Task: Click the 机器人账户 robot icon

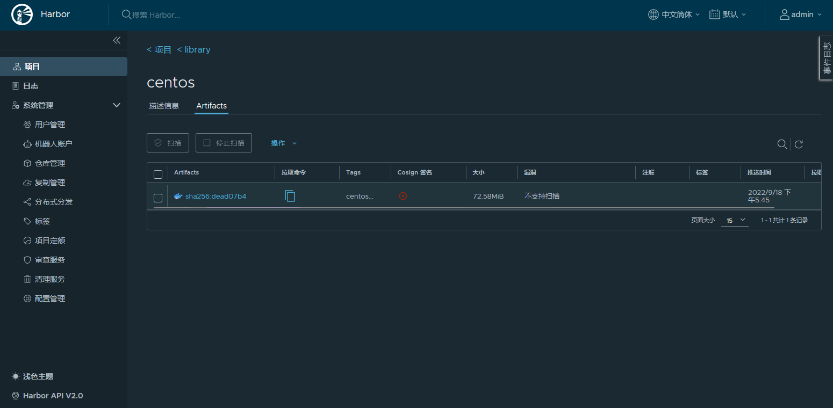Action: click(27, 144)
